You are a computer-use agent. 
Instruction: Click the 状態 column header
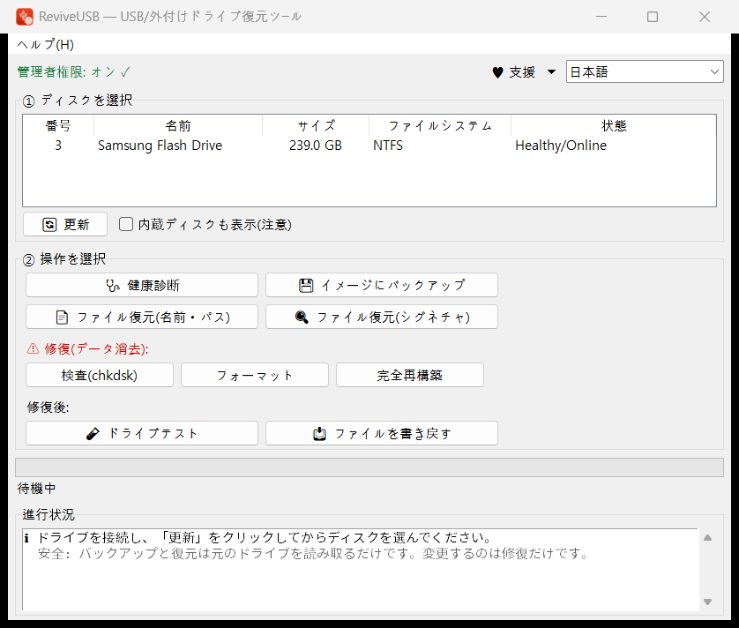[613, 126]
